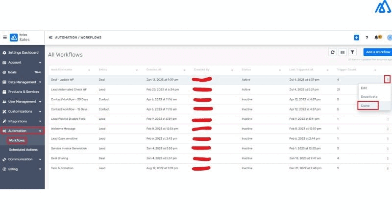Open Products & Services section
This screenshot has width=392, height=220.
coord(24,92)
